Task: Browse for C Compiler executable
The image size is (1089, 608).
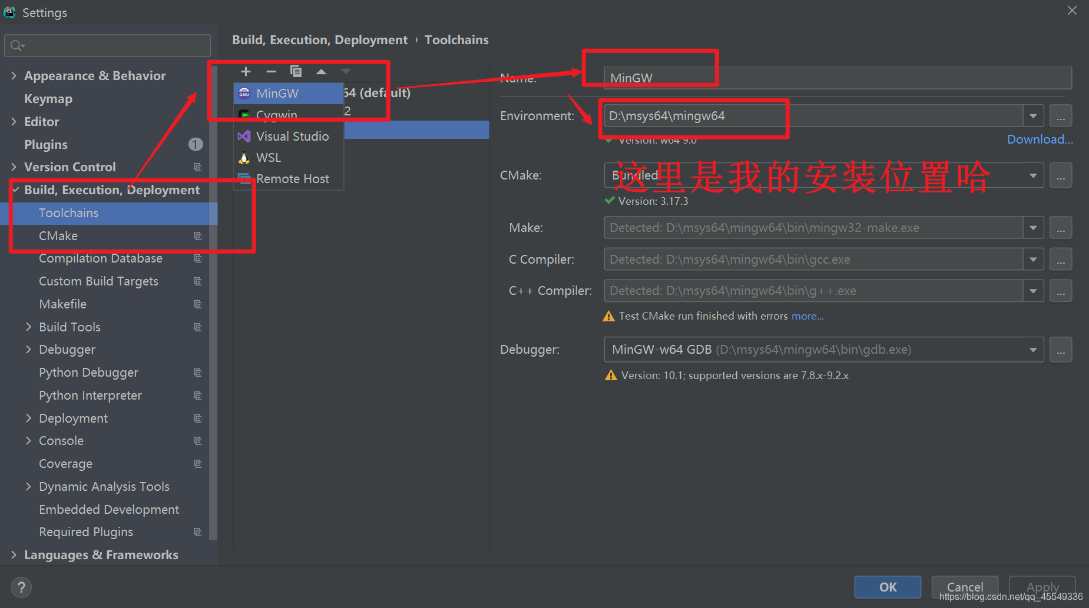Action: point(1060,259)
